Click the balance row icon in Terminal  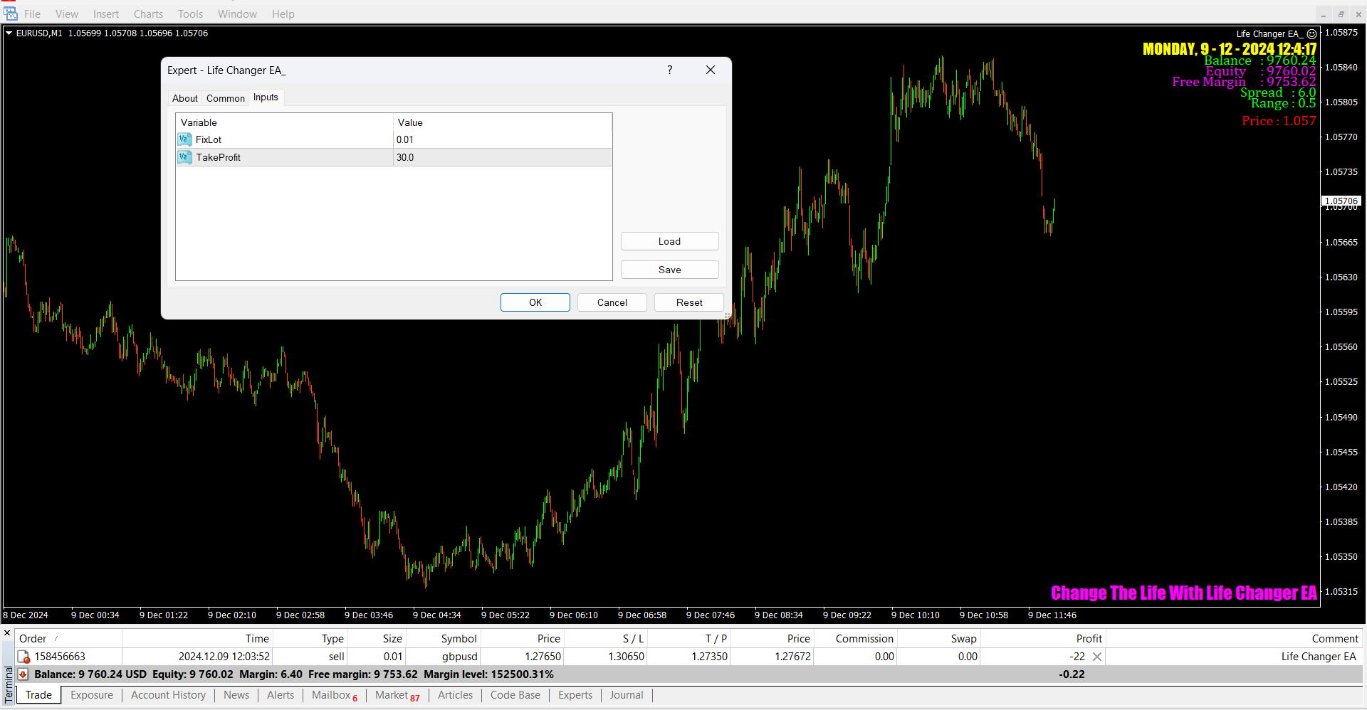[x=23, y=674]
